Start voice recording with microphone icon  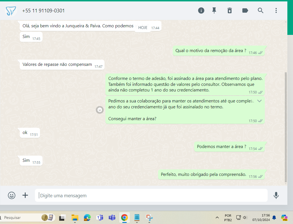pyautogui.click(x=276, y=195)
